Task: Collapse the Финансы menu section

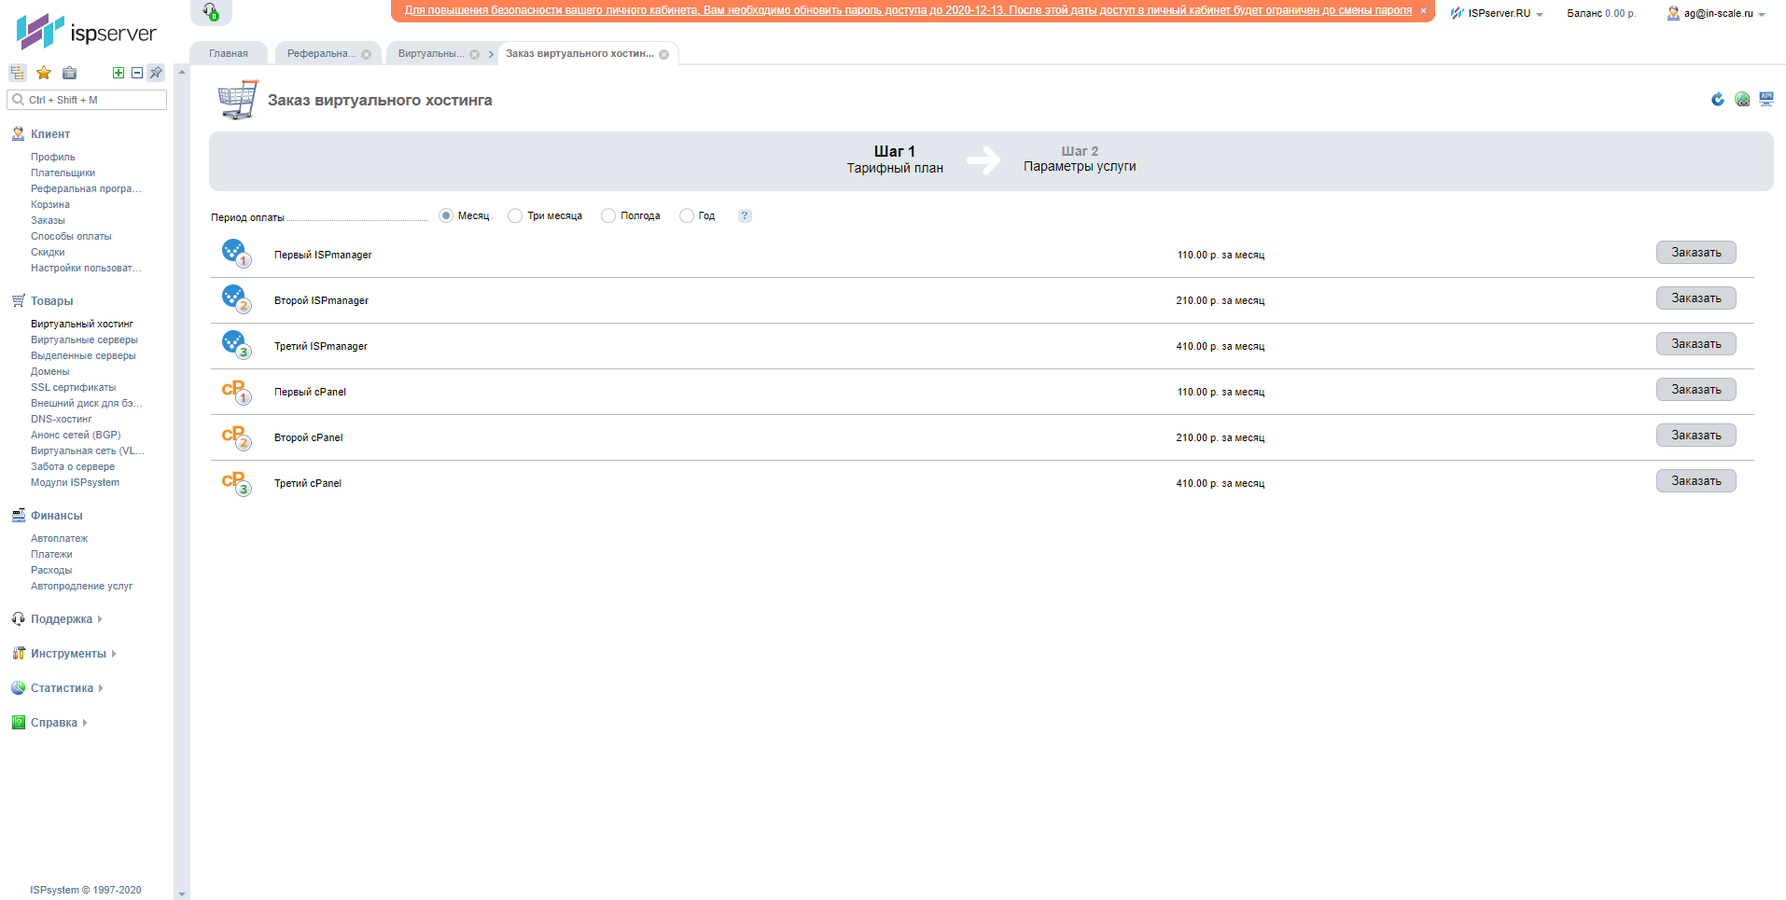Action: tap(56, 516)
